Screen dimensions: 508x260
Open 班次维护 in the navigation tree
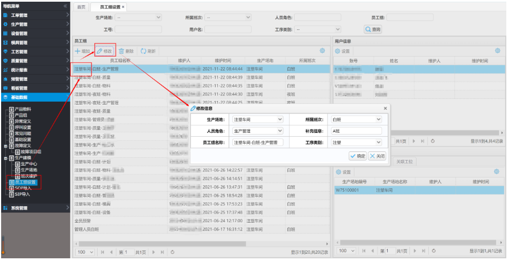pyautogui.click(x=28, y=176)
